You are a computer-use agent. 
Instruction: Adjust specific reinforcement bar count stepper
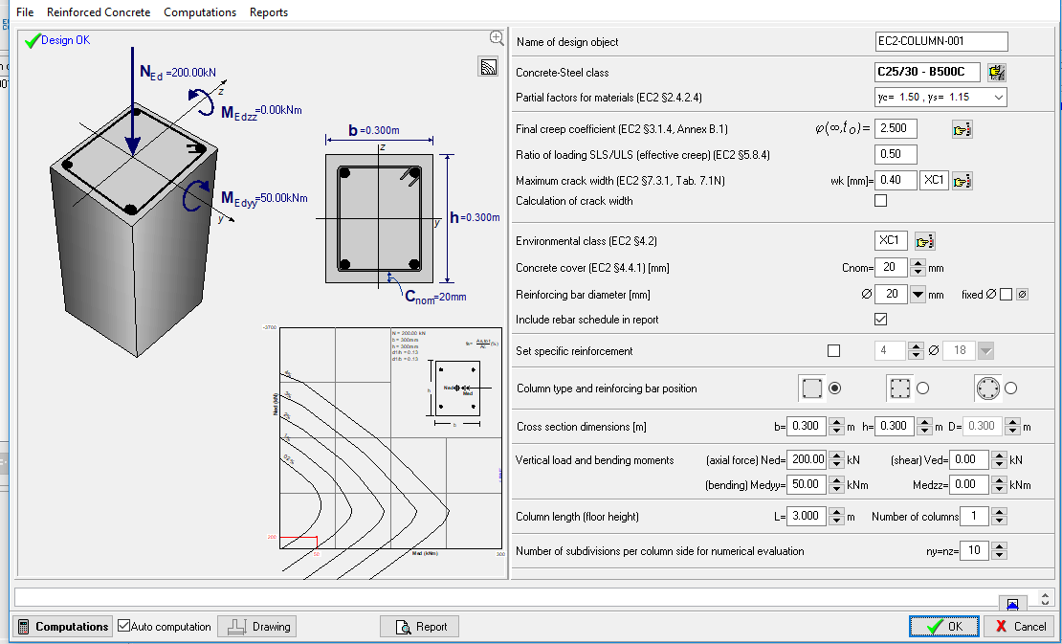916,351
